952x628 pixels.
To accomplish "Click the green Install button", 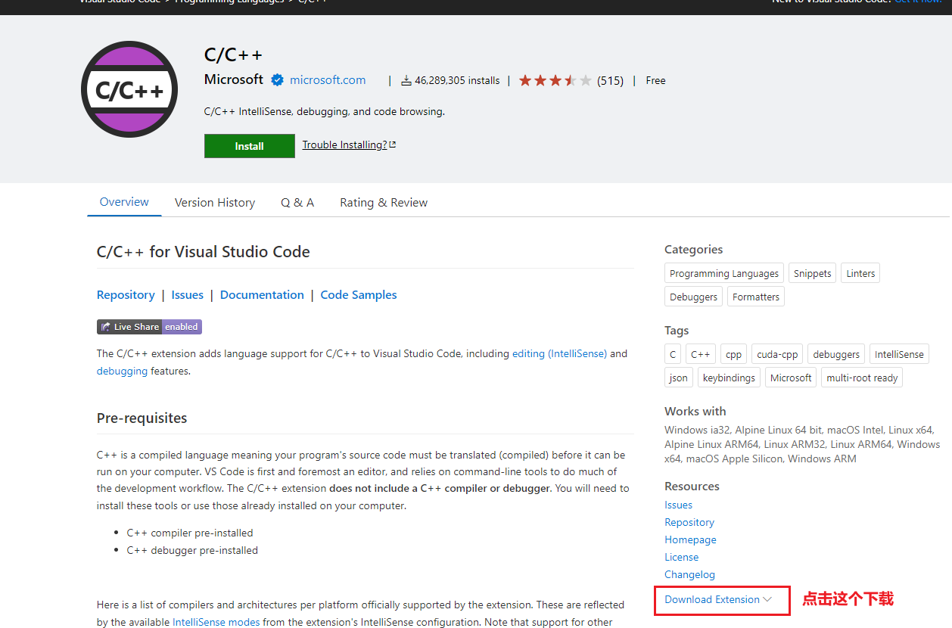I will [x=250, y=146].
